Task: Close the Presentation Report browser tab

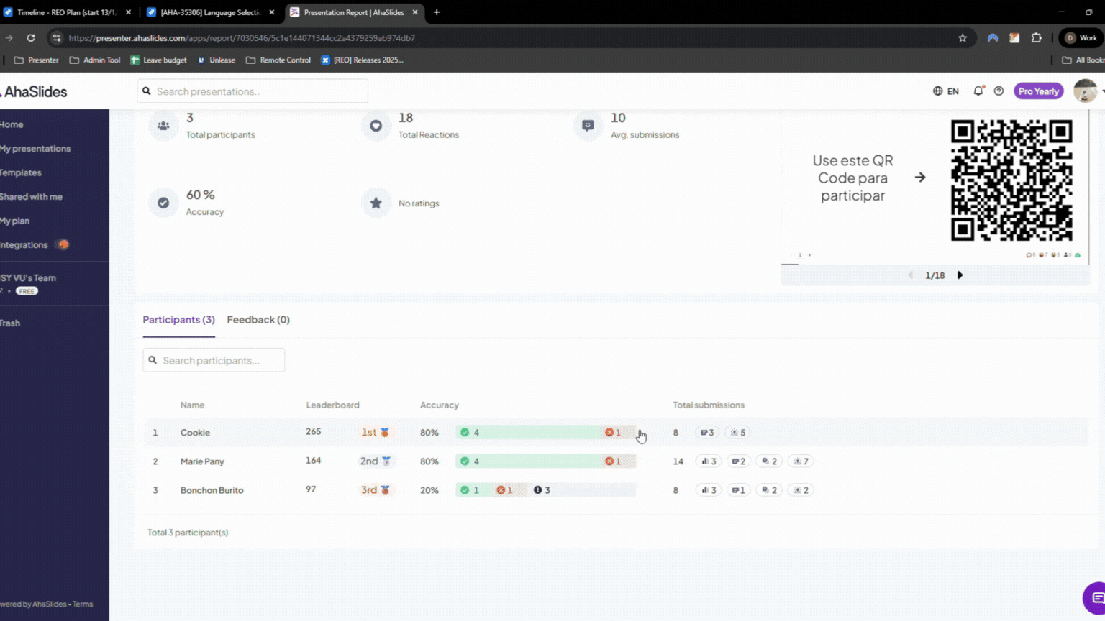Action: click(415, 12)
